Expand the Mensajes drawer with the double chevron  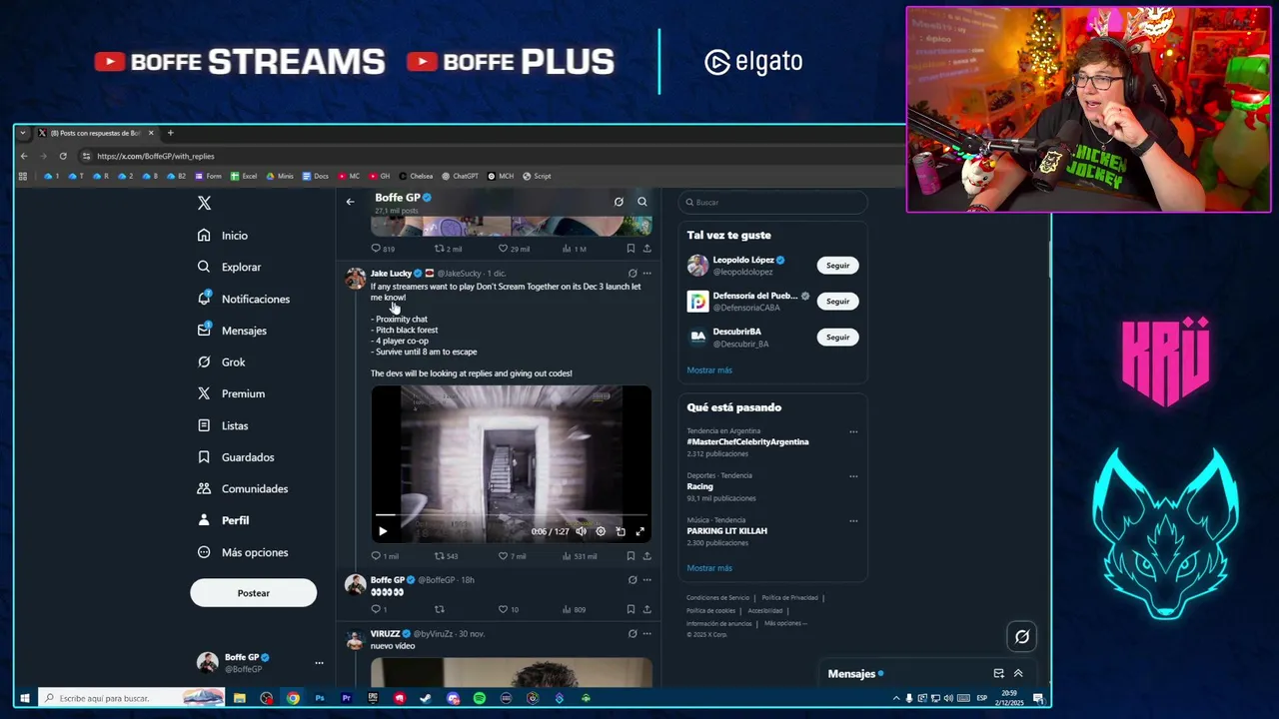point(1018,674)
